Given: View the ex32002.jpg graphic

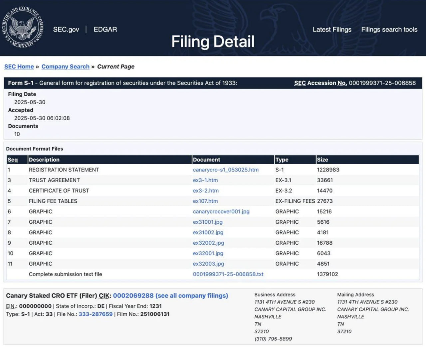Looking at the screenshot, I should point(208,243).
